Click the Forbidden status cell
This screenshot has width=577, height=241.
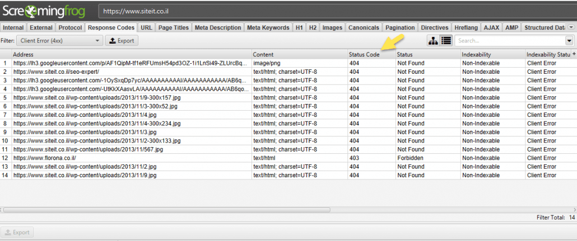(x=429, y=158)
